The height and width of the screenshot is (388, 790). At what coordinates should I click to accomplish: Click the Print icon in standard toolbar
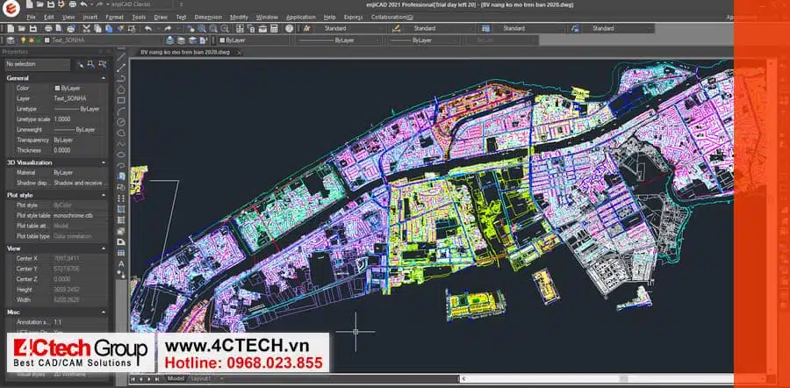(48, 29)
